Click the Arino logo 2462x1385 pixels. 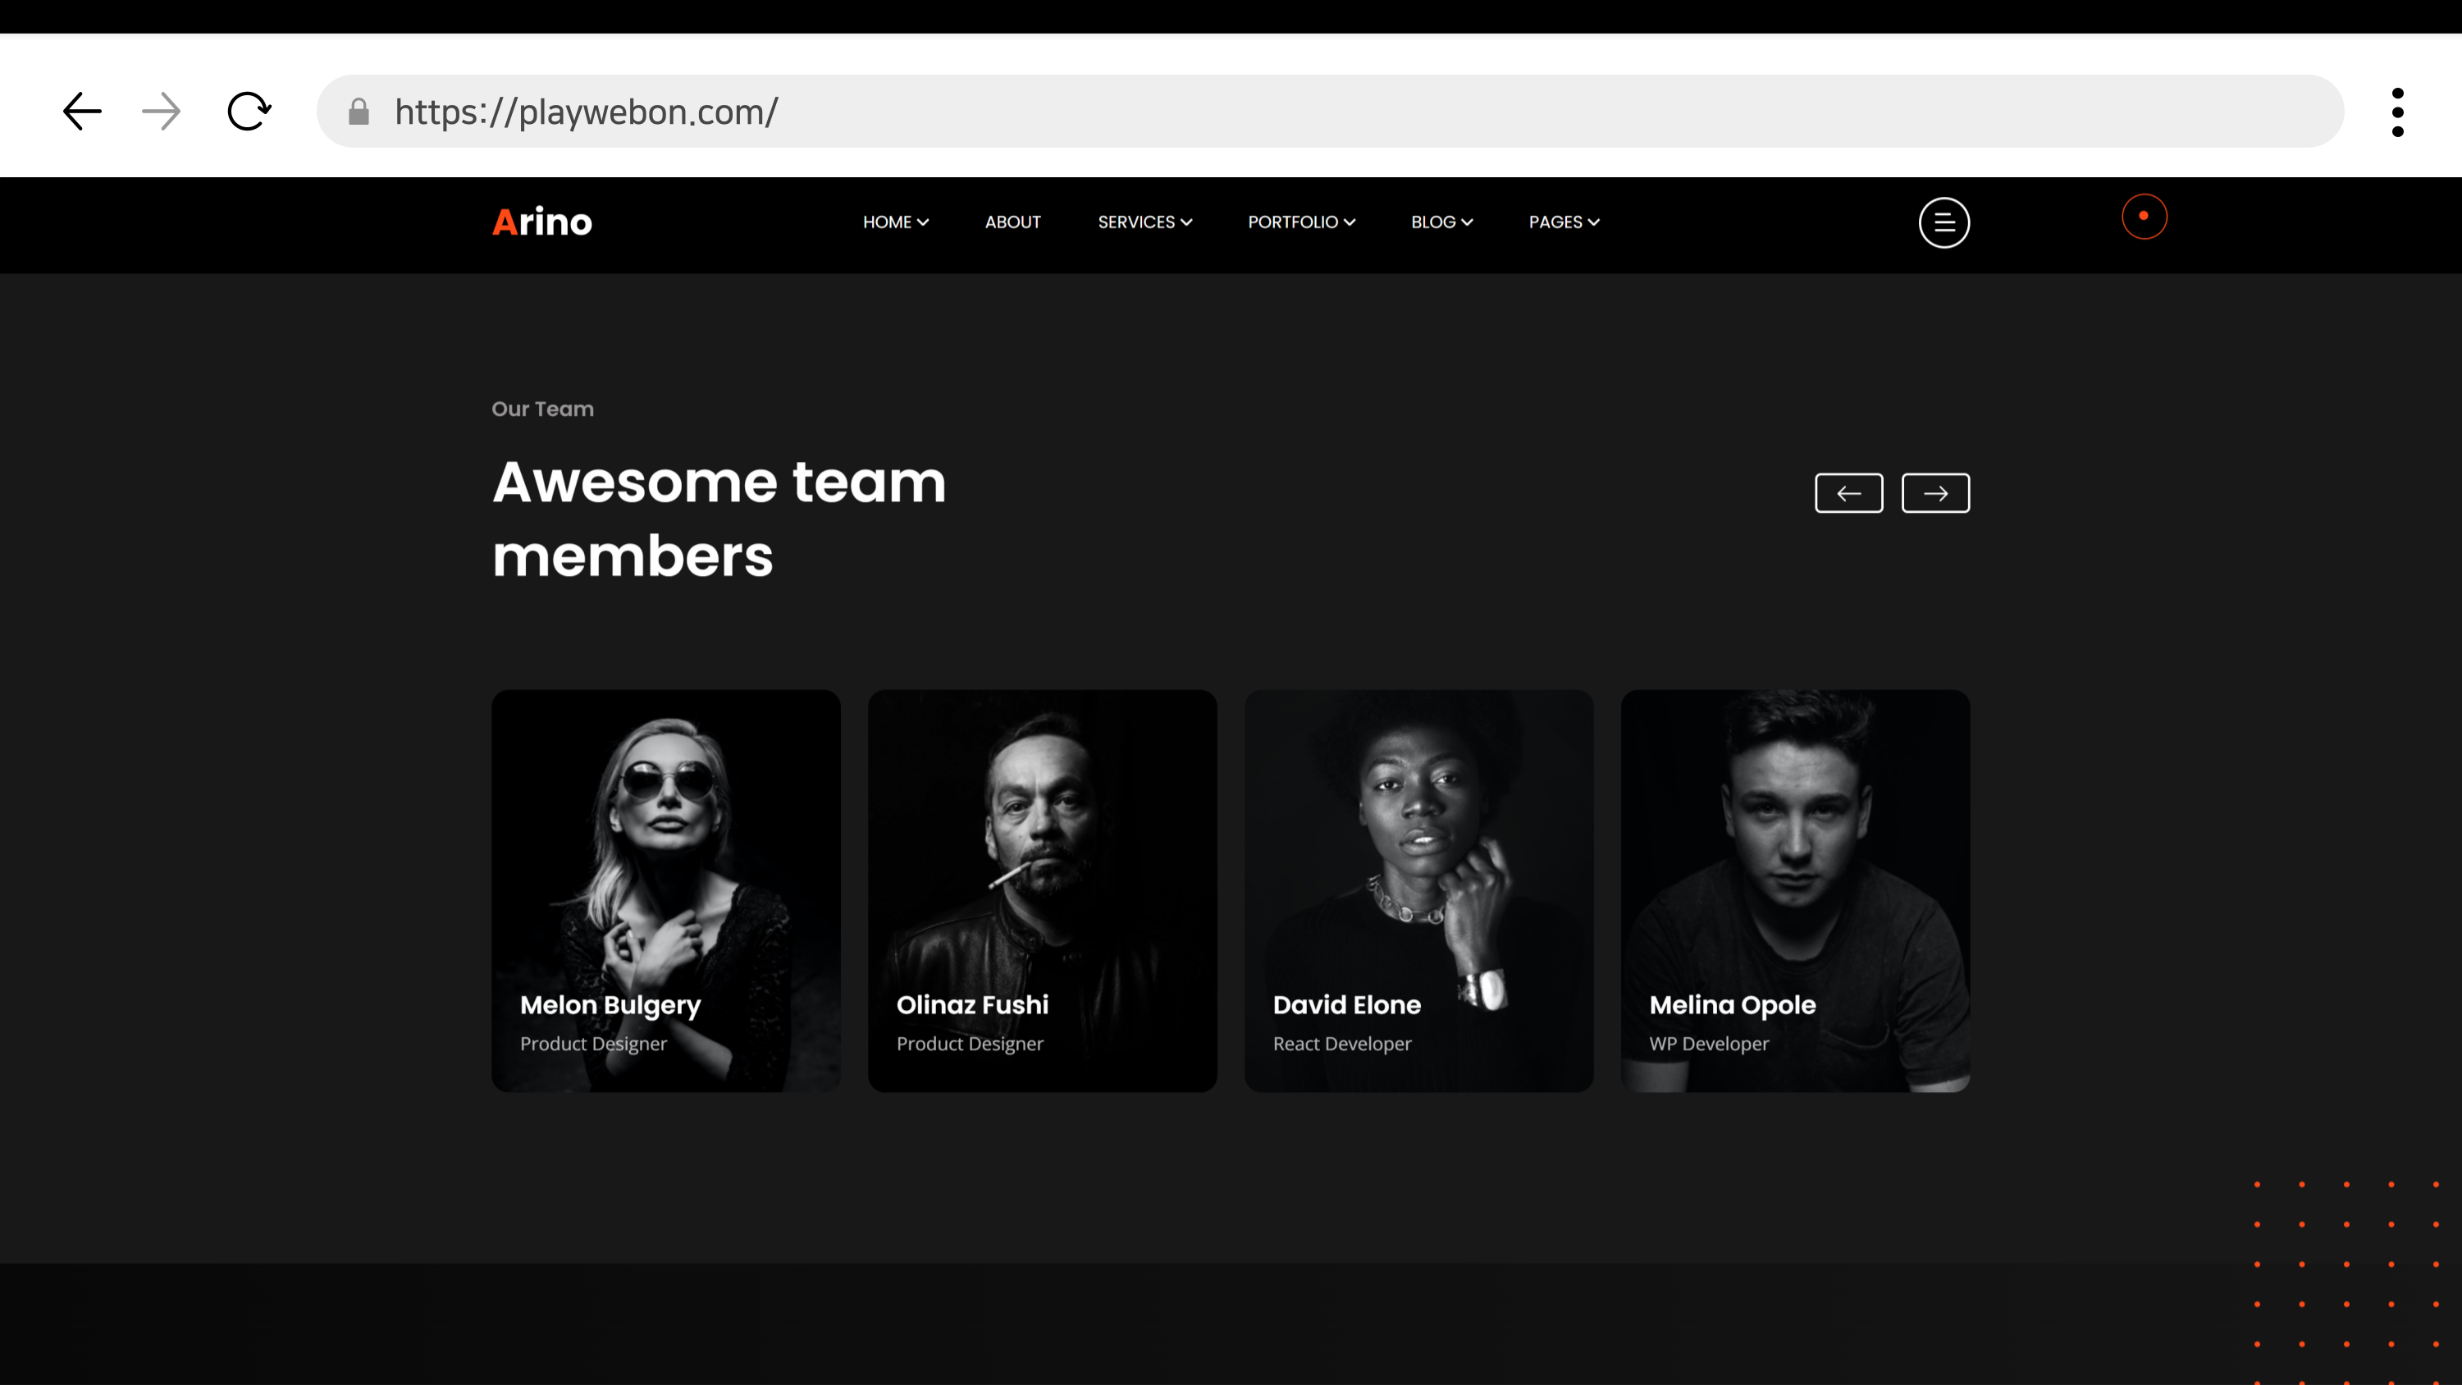pos(542,222)
